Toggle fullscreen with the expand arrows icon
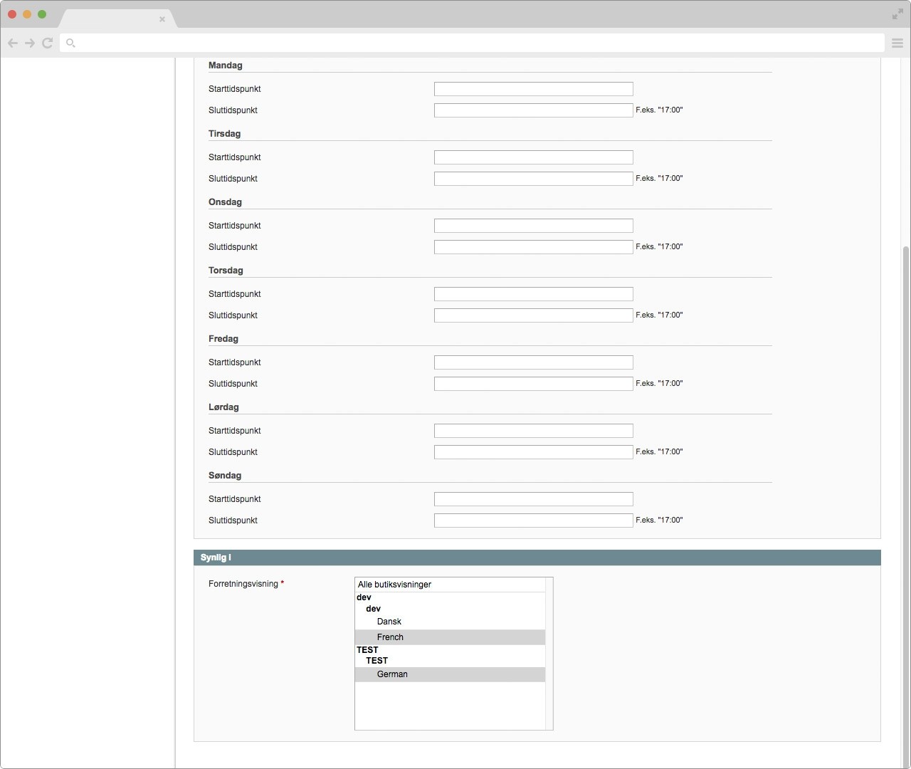Screen dimensions: 911x769 point(897,14)
